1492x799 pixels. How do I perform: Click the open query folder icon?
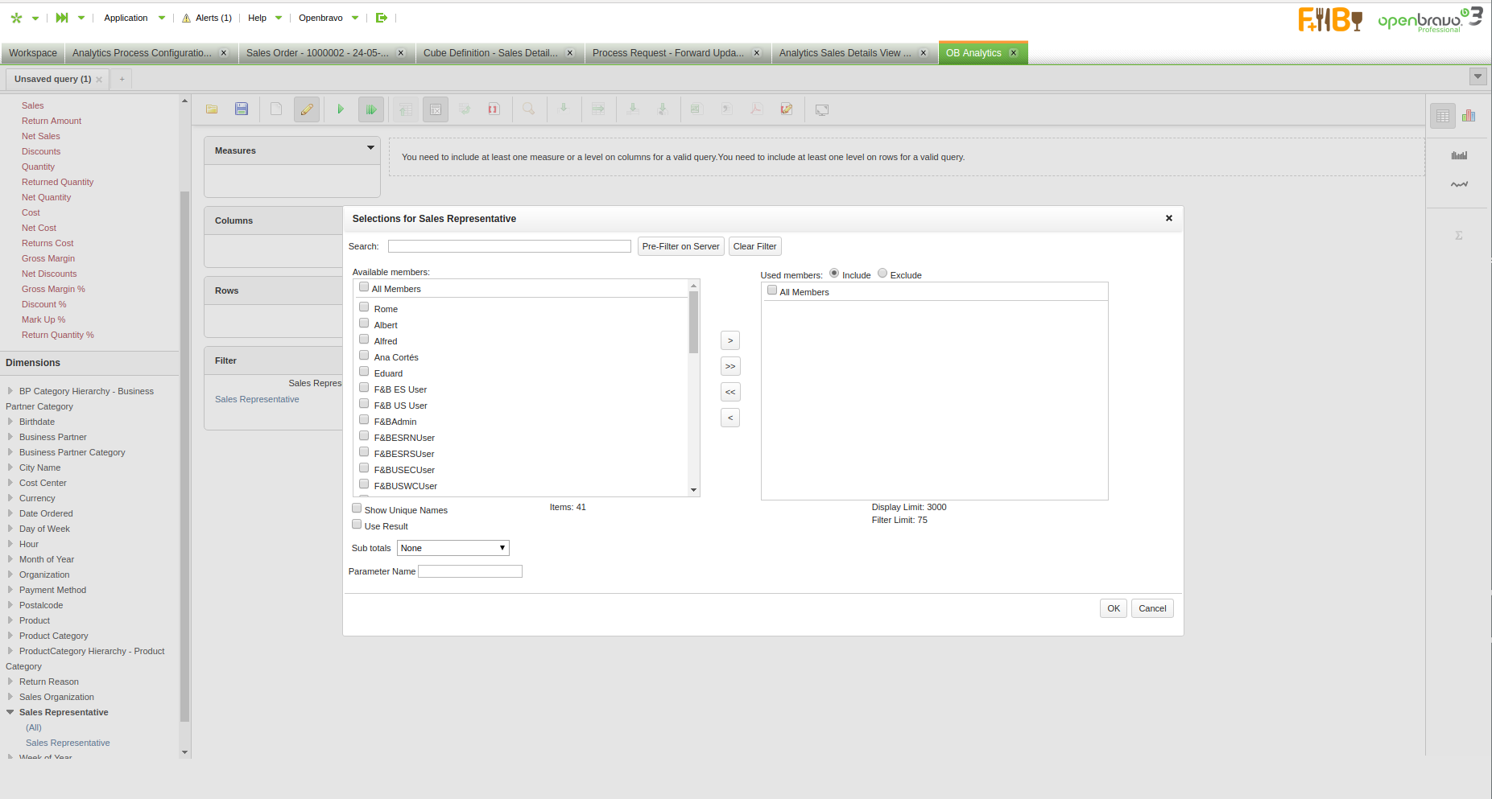(212, 109)
